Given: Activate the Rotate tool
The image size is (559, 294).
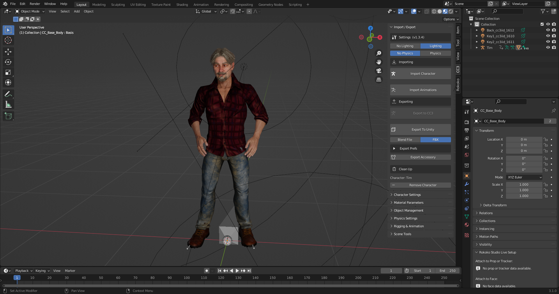Looking at the screenshot, I should 8,62.
